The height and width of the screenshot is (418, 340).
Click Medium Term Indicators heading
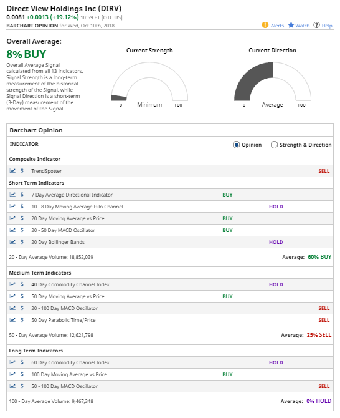click(40, 273)
